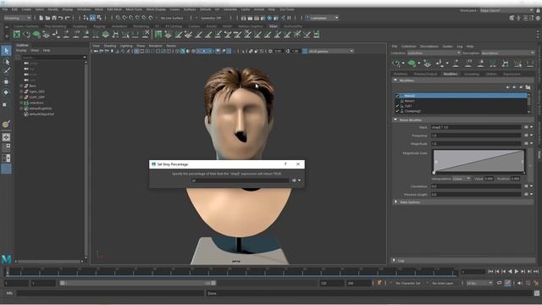Click the last-used tool icon in toolbox

6,125
